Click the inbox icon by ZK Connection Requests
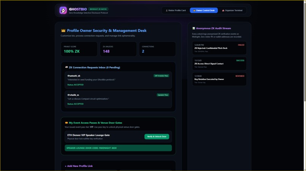 (66, 67)
